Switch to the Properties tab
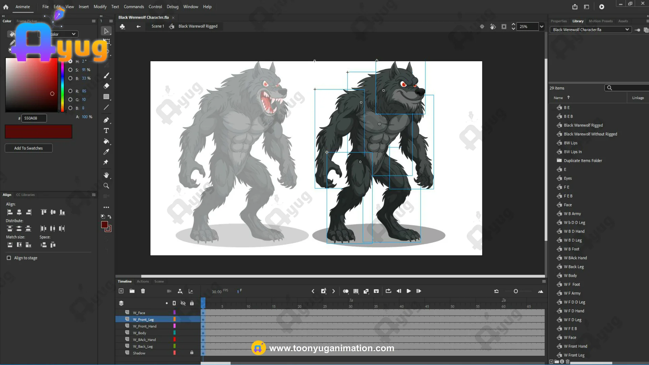This screenshot has width=649, height=365. click(x=558, y=21)
